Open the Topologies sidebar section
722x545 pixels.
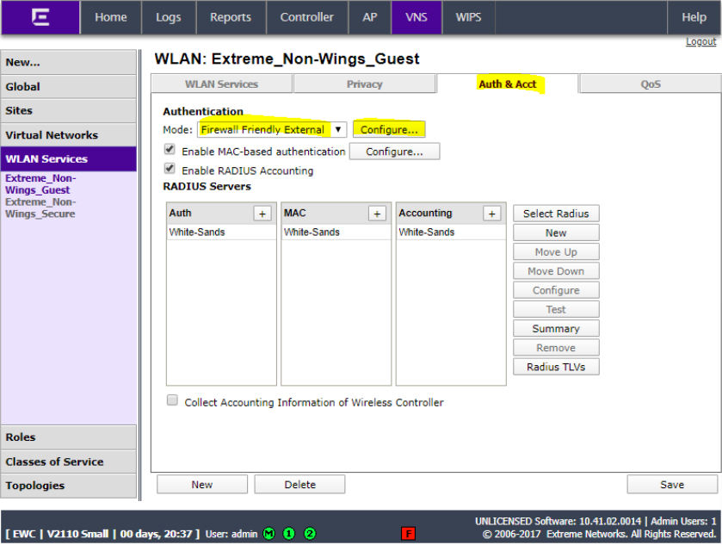[x=69, y=486]
